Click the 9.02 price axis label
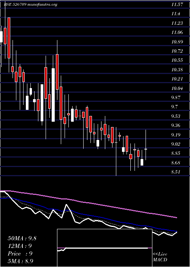 (176, 144)
